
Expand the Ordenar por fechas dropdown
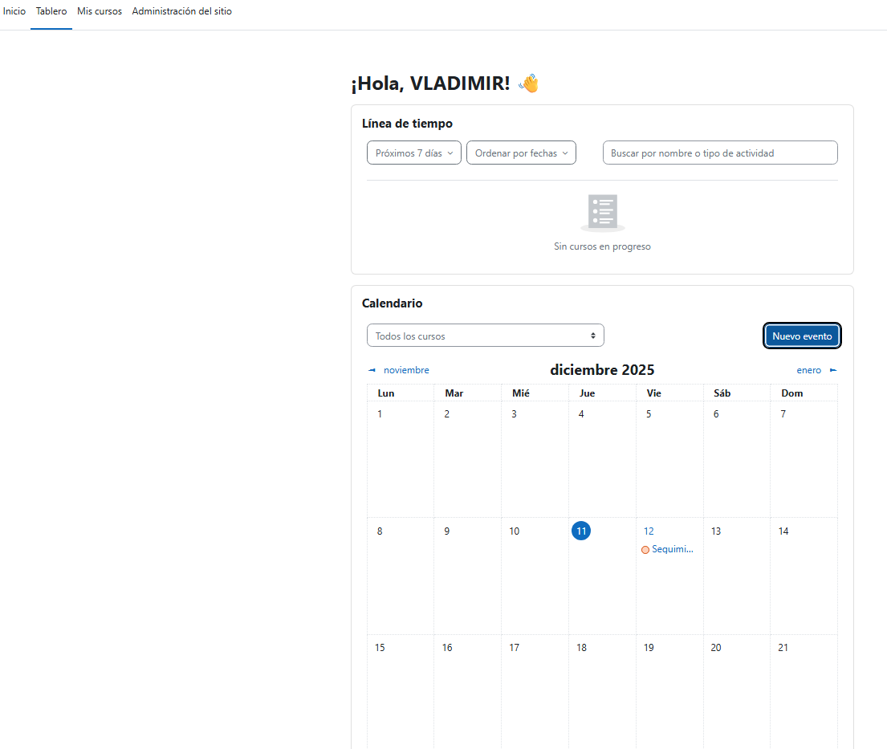point(521,153)
